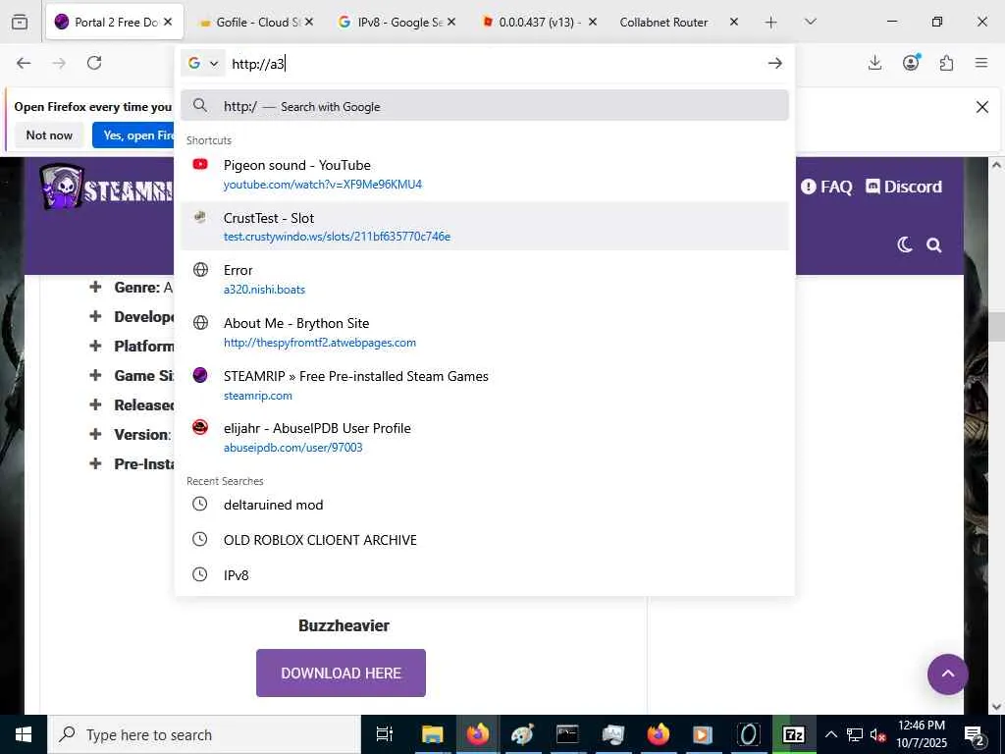Image resolution: width=1005 pixels, height=754 pixels.
Task: Expand the Developer row plus icon
Action: (x=95, y=316)
